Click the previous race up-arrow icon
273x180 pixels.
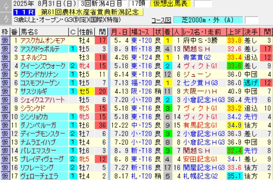pos(5,6)
